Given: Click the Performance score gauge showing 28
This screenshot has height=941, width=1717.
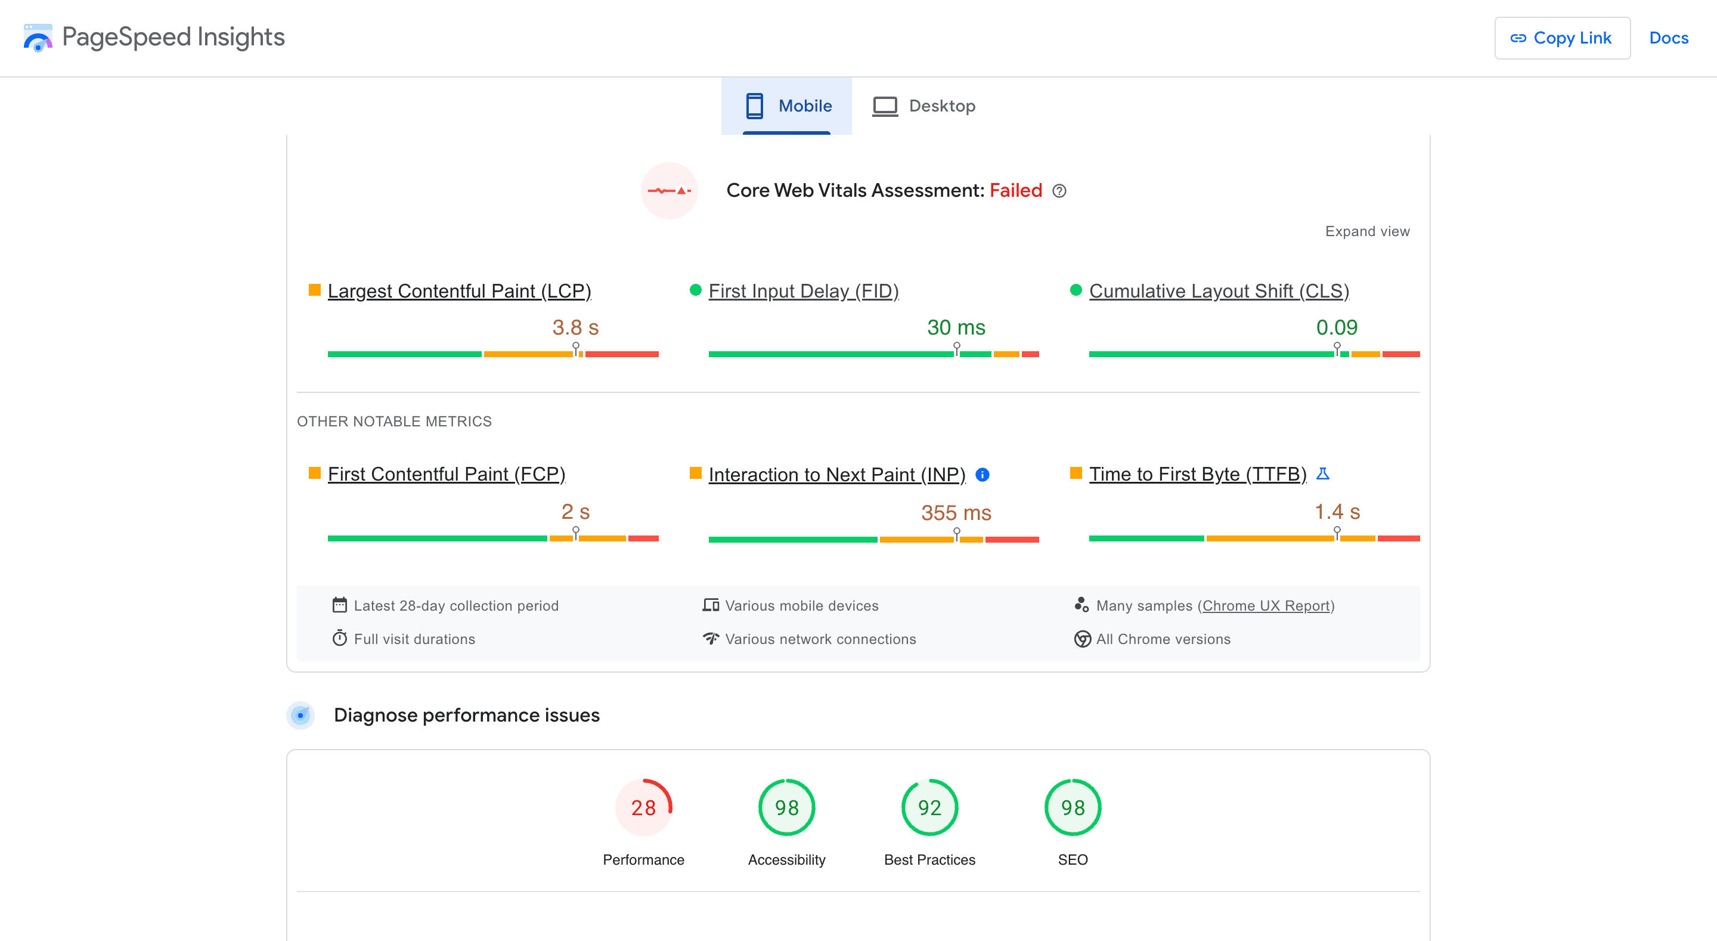Looking at the screenshot, I should 643,807.
